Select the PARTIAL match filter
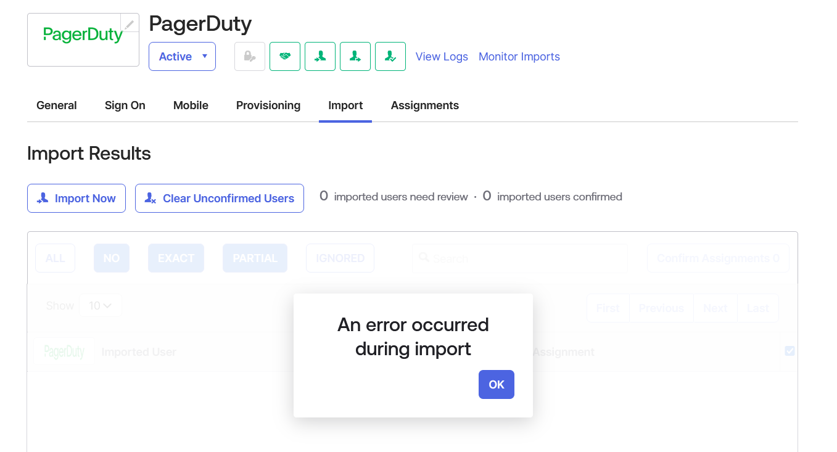This screenshot has width=837, height=452. click(x=255, y=258)
